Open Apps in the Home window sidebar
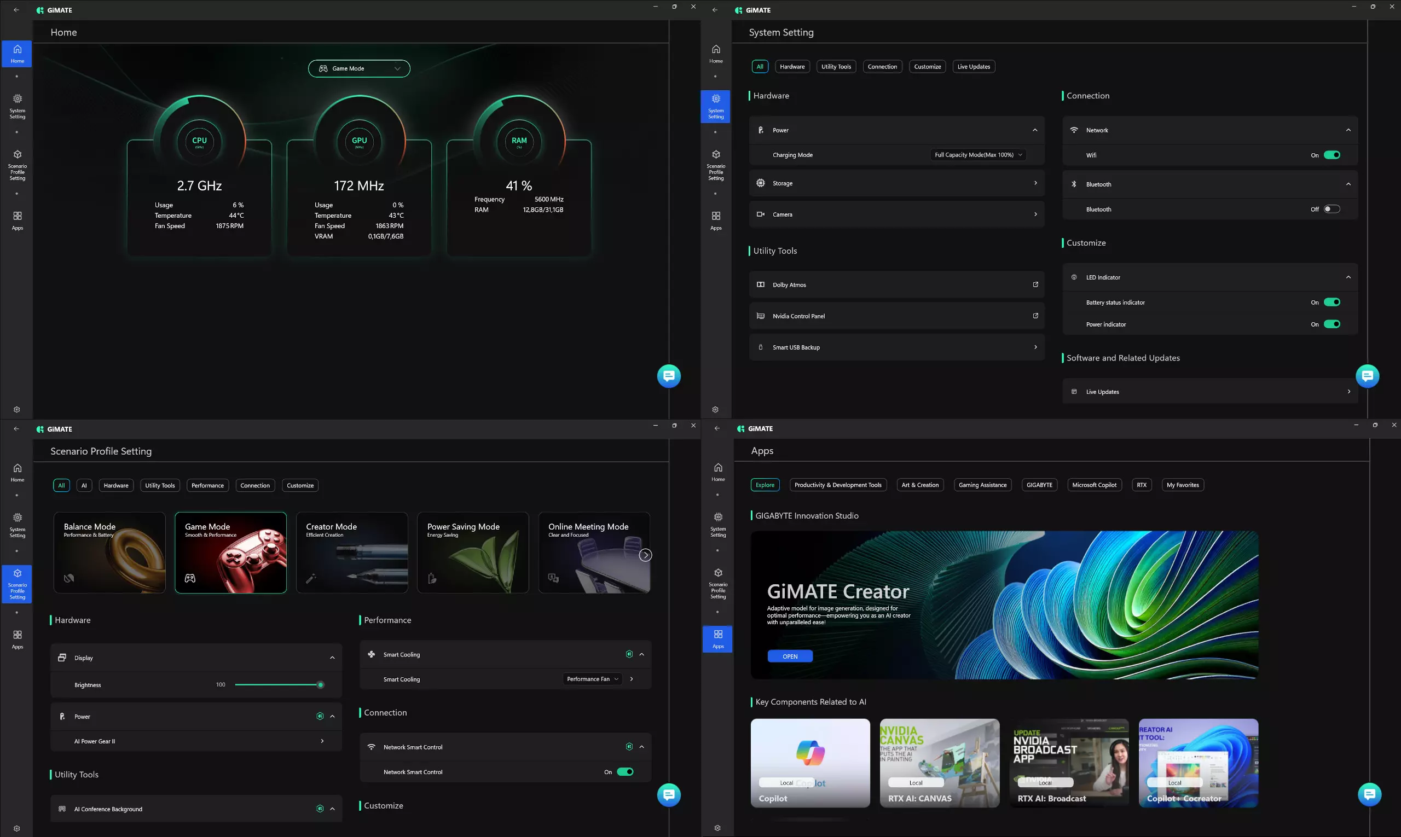The height and width of the screenshot is (837, 1401). click(18, 220)
